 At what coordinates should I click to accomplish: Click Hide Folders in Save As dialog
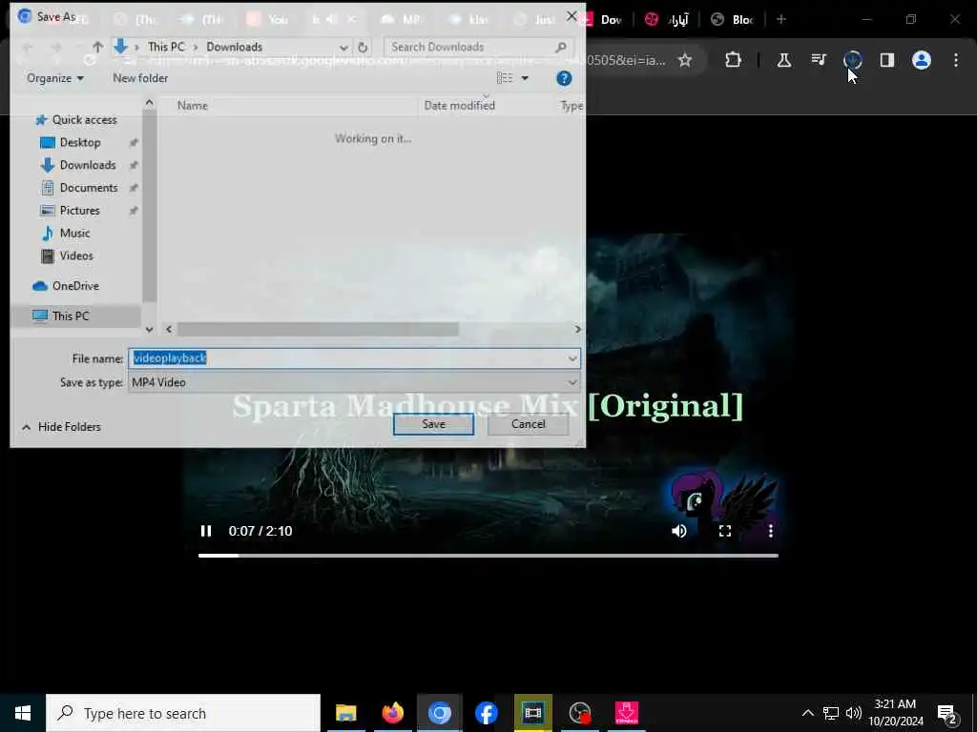point(61,426)
